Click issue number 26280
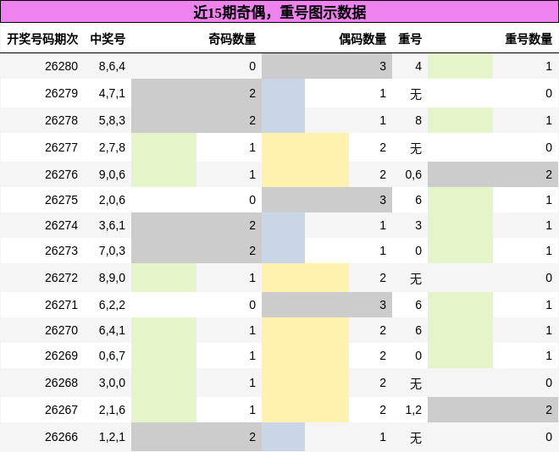This screenshot has height=452, width=559. click(61, 66)
